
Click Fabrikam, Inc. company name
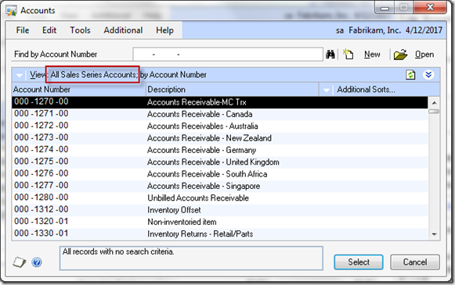pyautogui.click(x=374, y=30)
